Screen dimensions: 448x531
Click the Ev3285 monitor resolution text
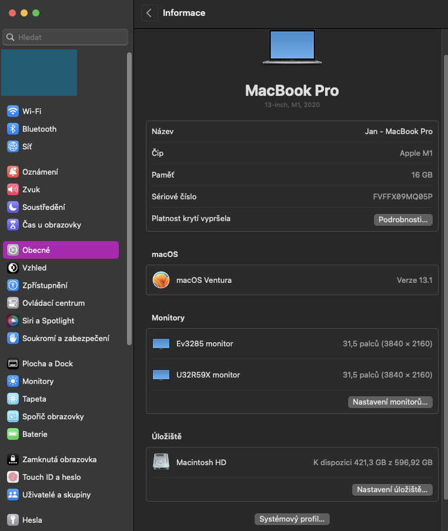click(x=387, y=344)
